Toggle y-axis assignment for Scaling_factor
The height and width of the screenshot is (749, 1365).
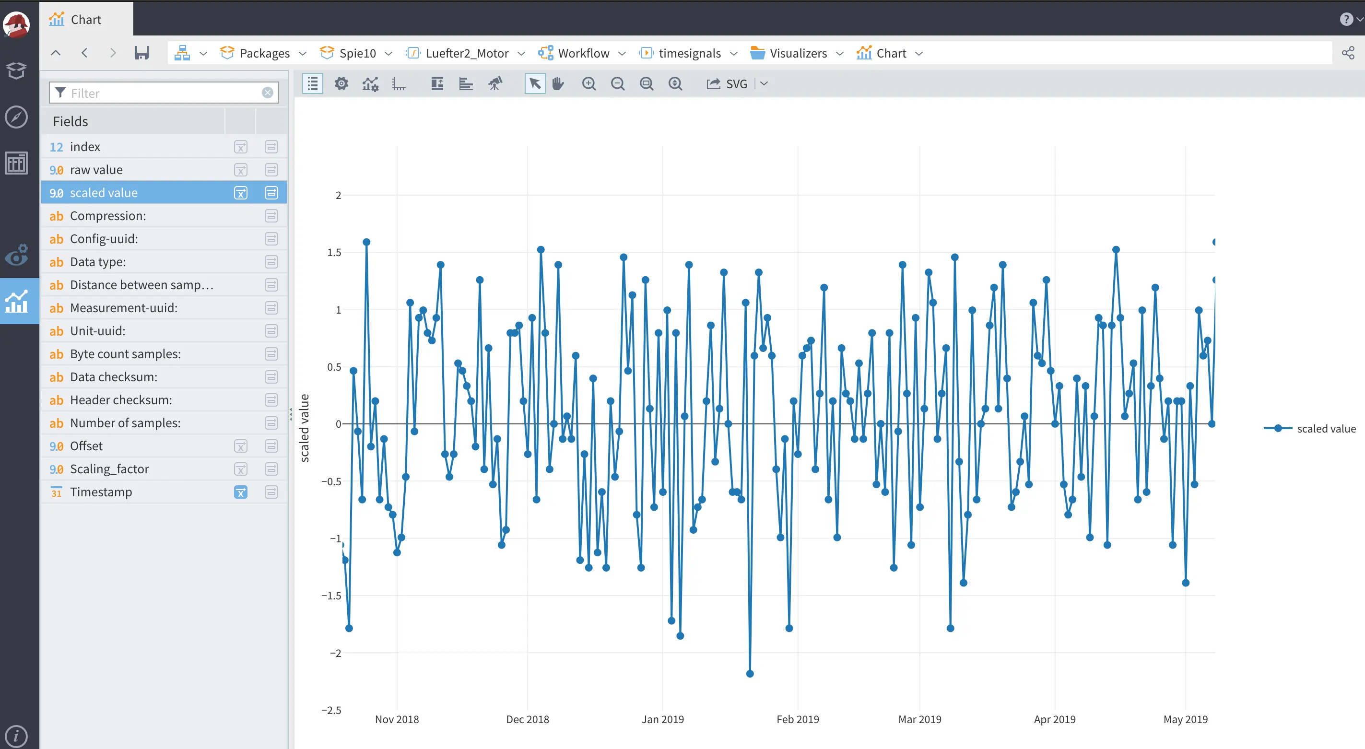coord(271,469)
